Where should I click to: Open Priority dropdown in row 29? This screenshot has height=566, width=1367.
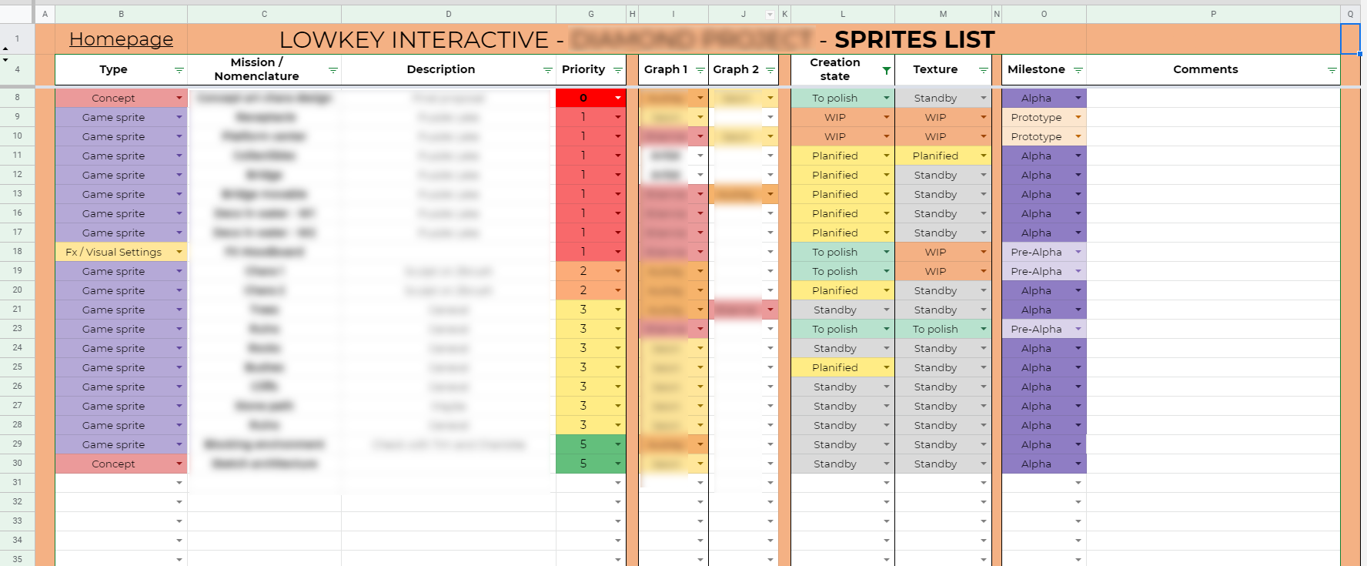(x=618, y=444)
